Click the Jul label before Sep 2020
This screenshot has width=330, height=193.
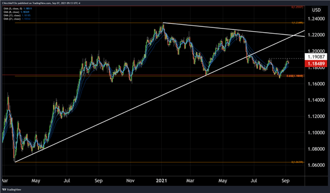pos(67,181)
